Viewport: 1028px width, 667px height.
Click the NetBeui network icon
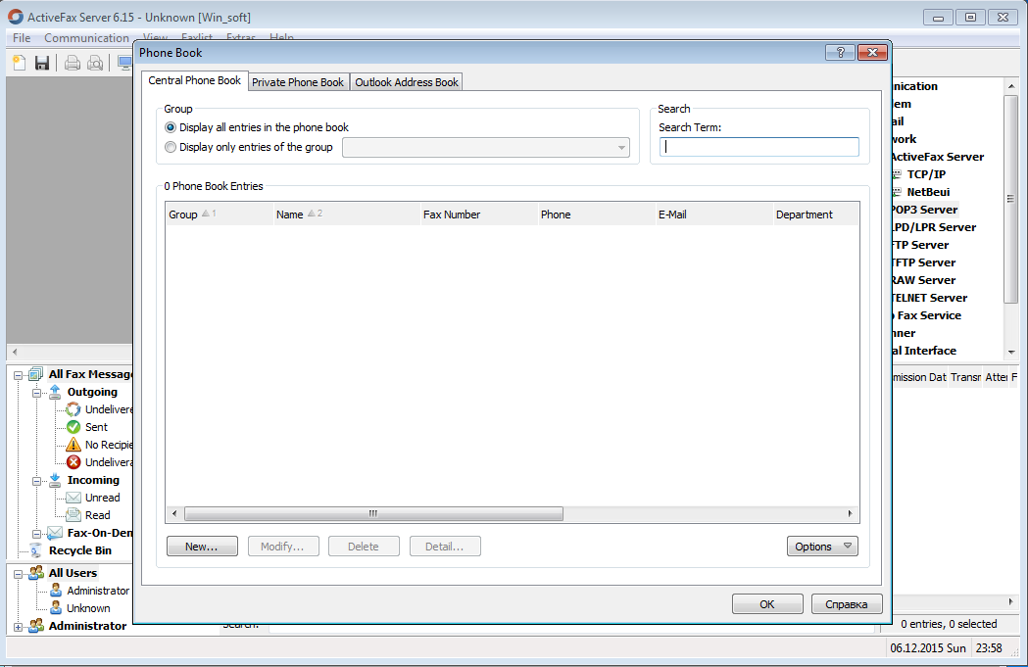pyautogui.click(x=897, y=192)
